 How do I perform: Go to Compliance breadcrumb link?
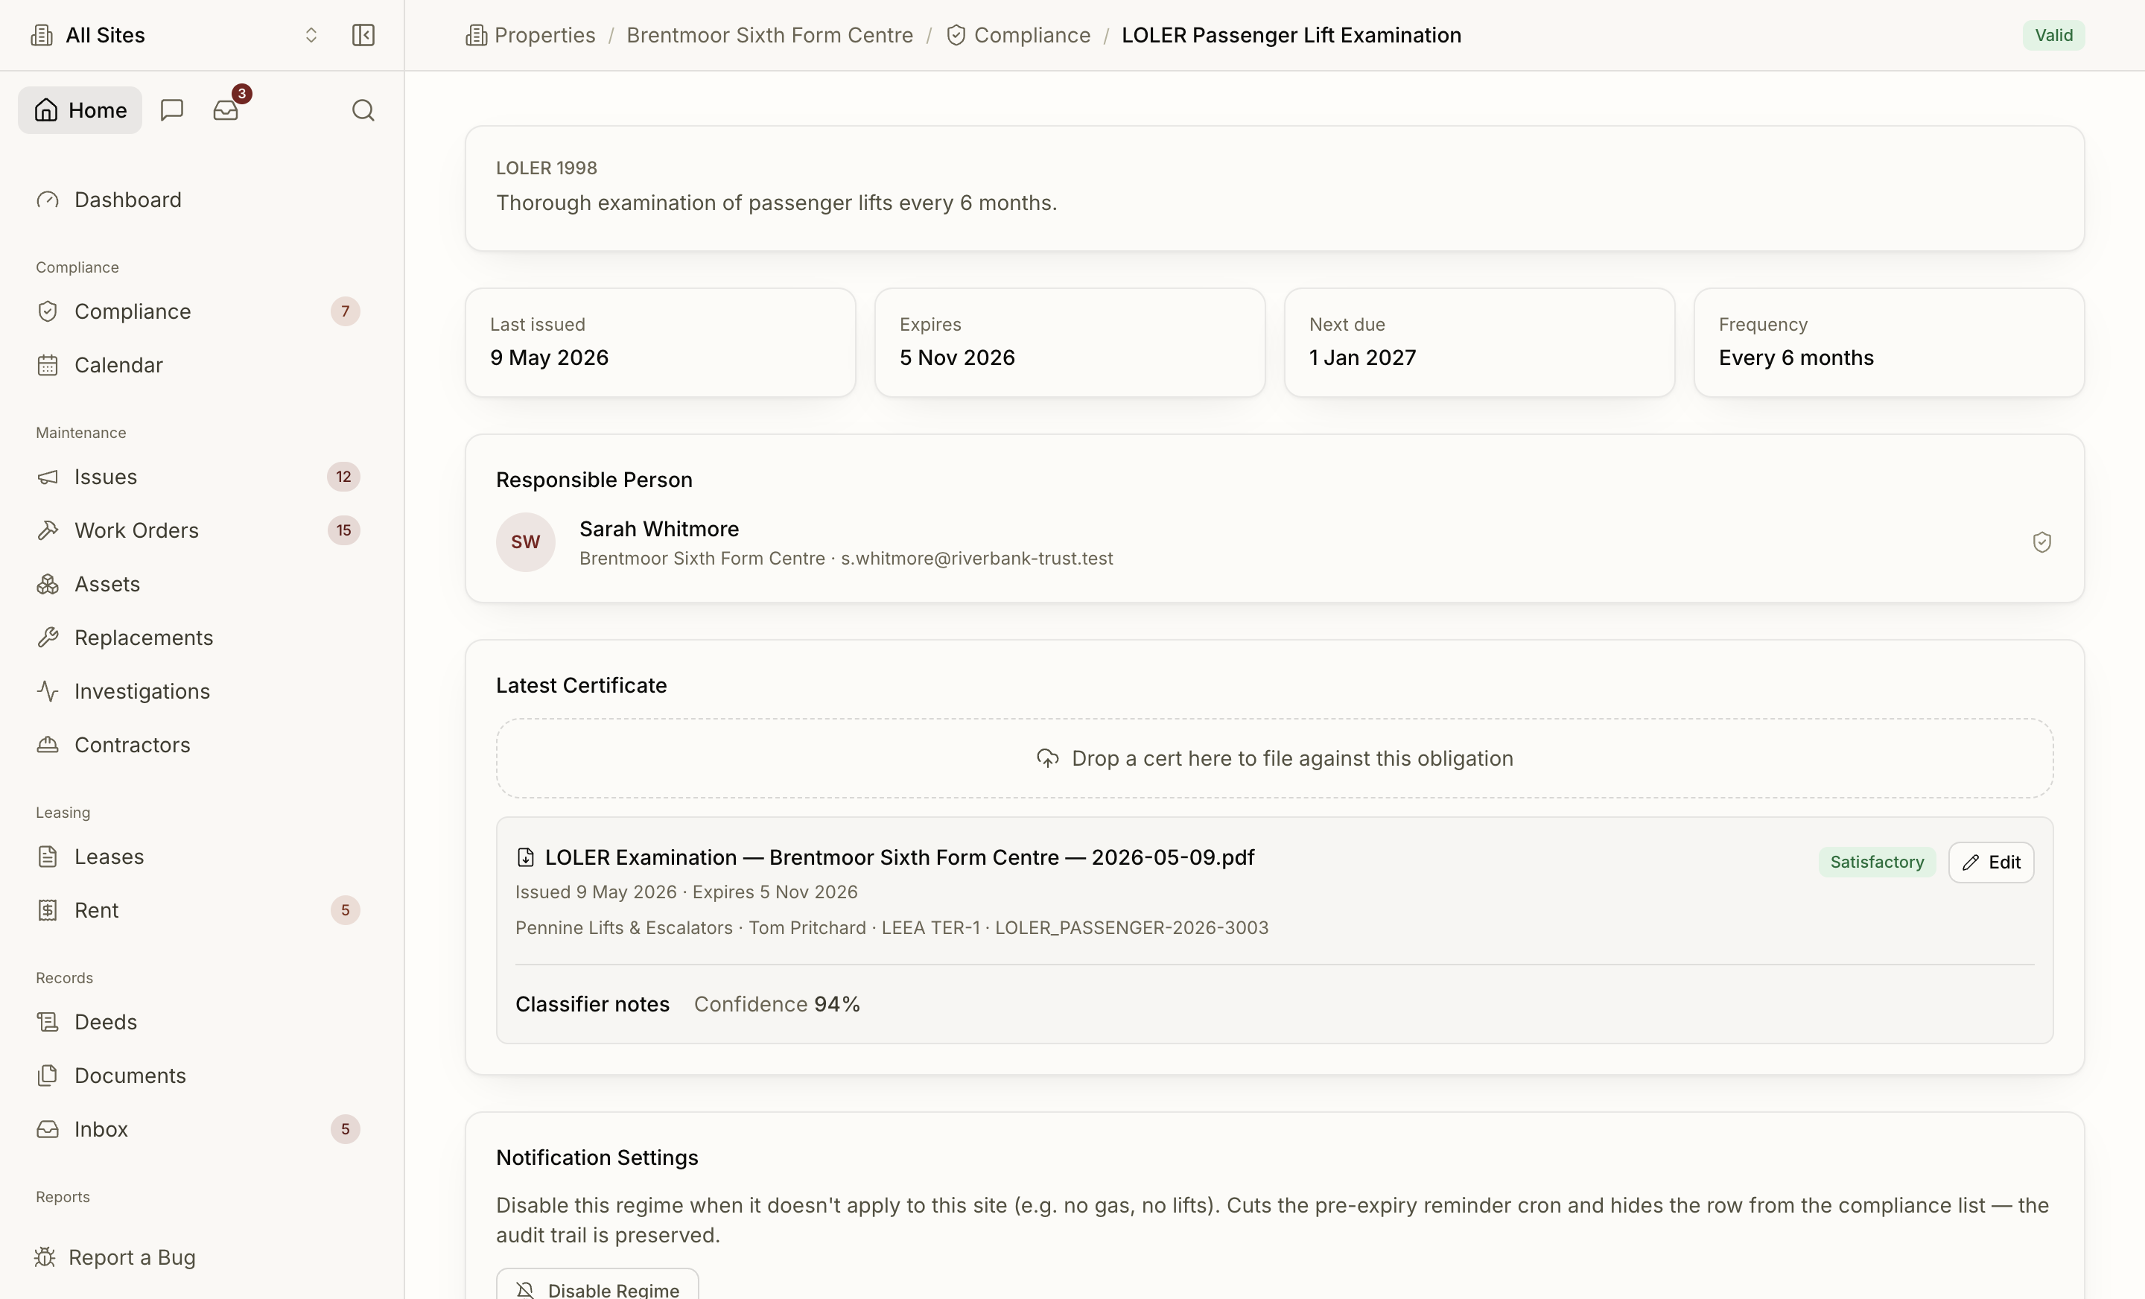(1019, 35)
